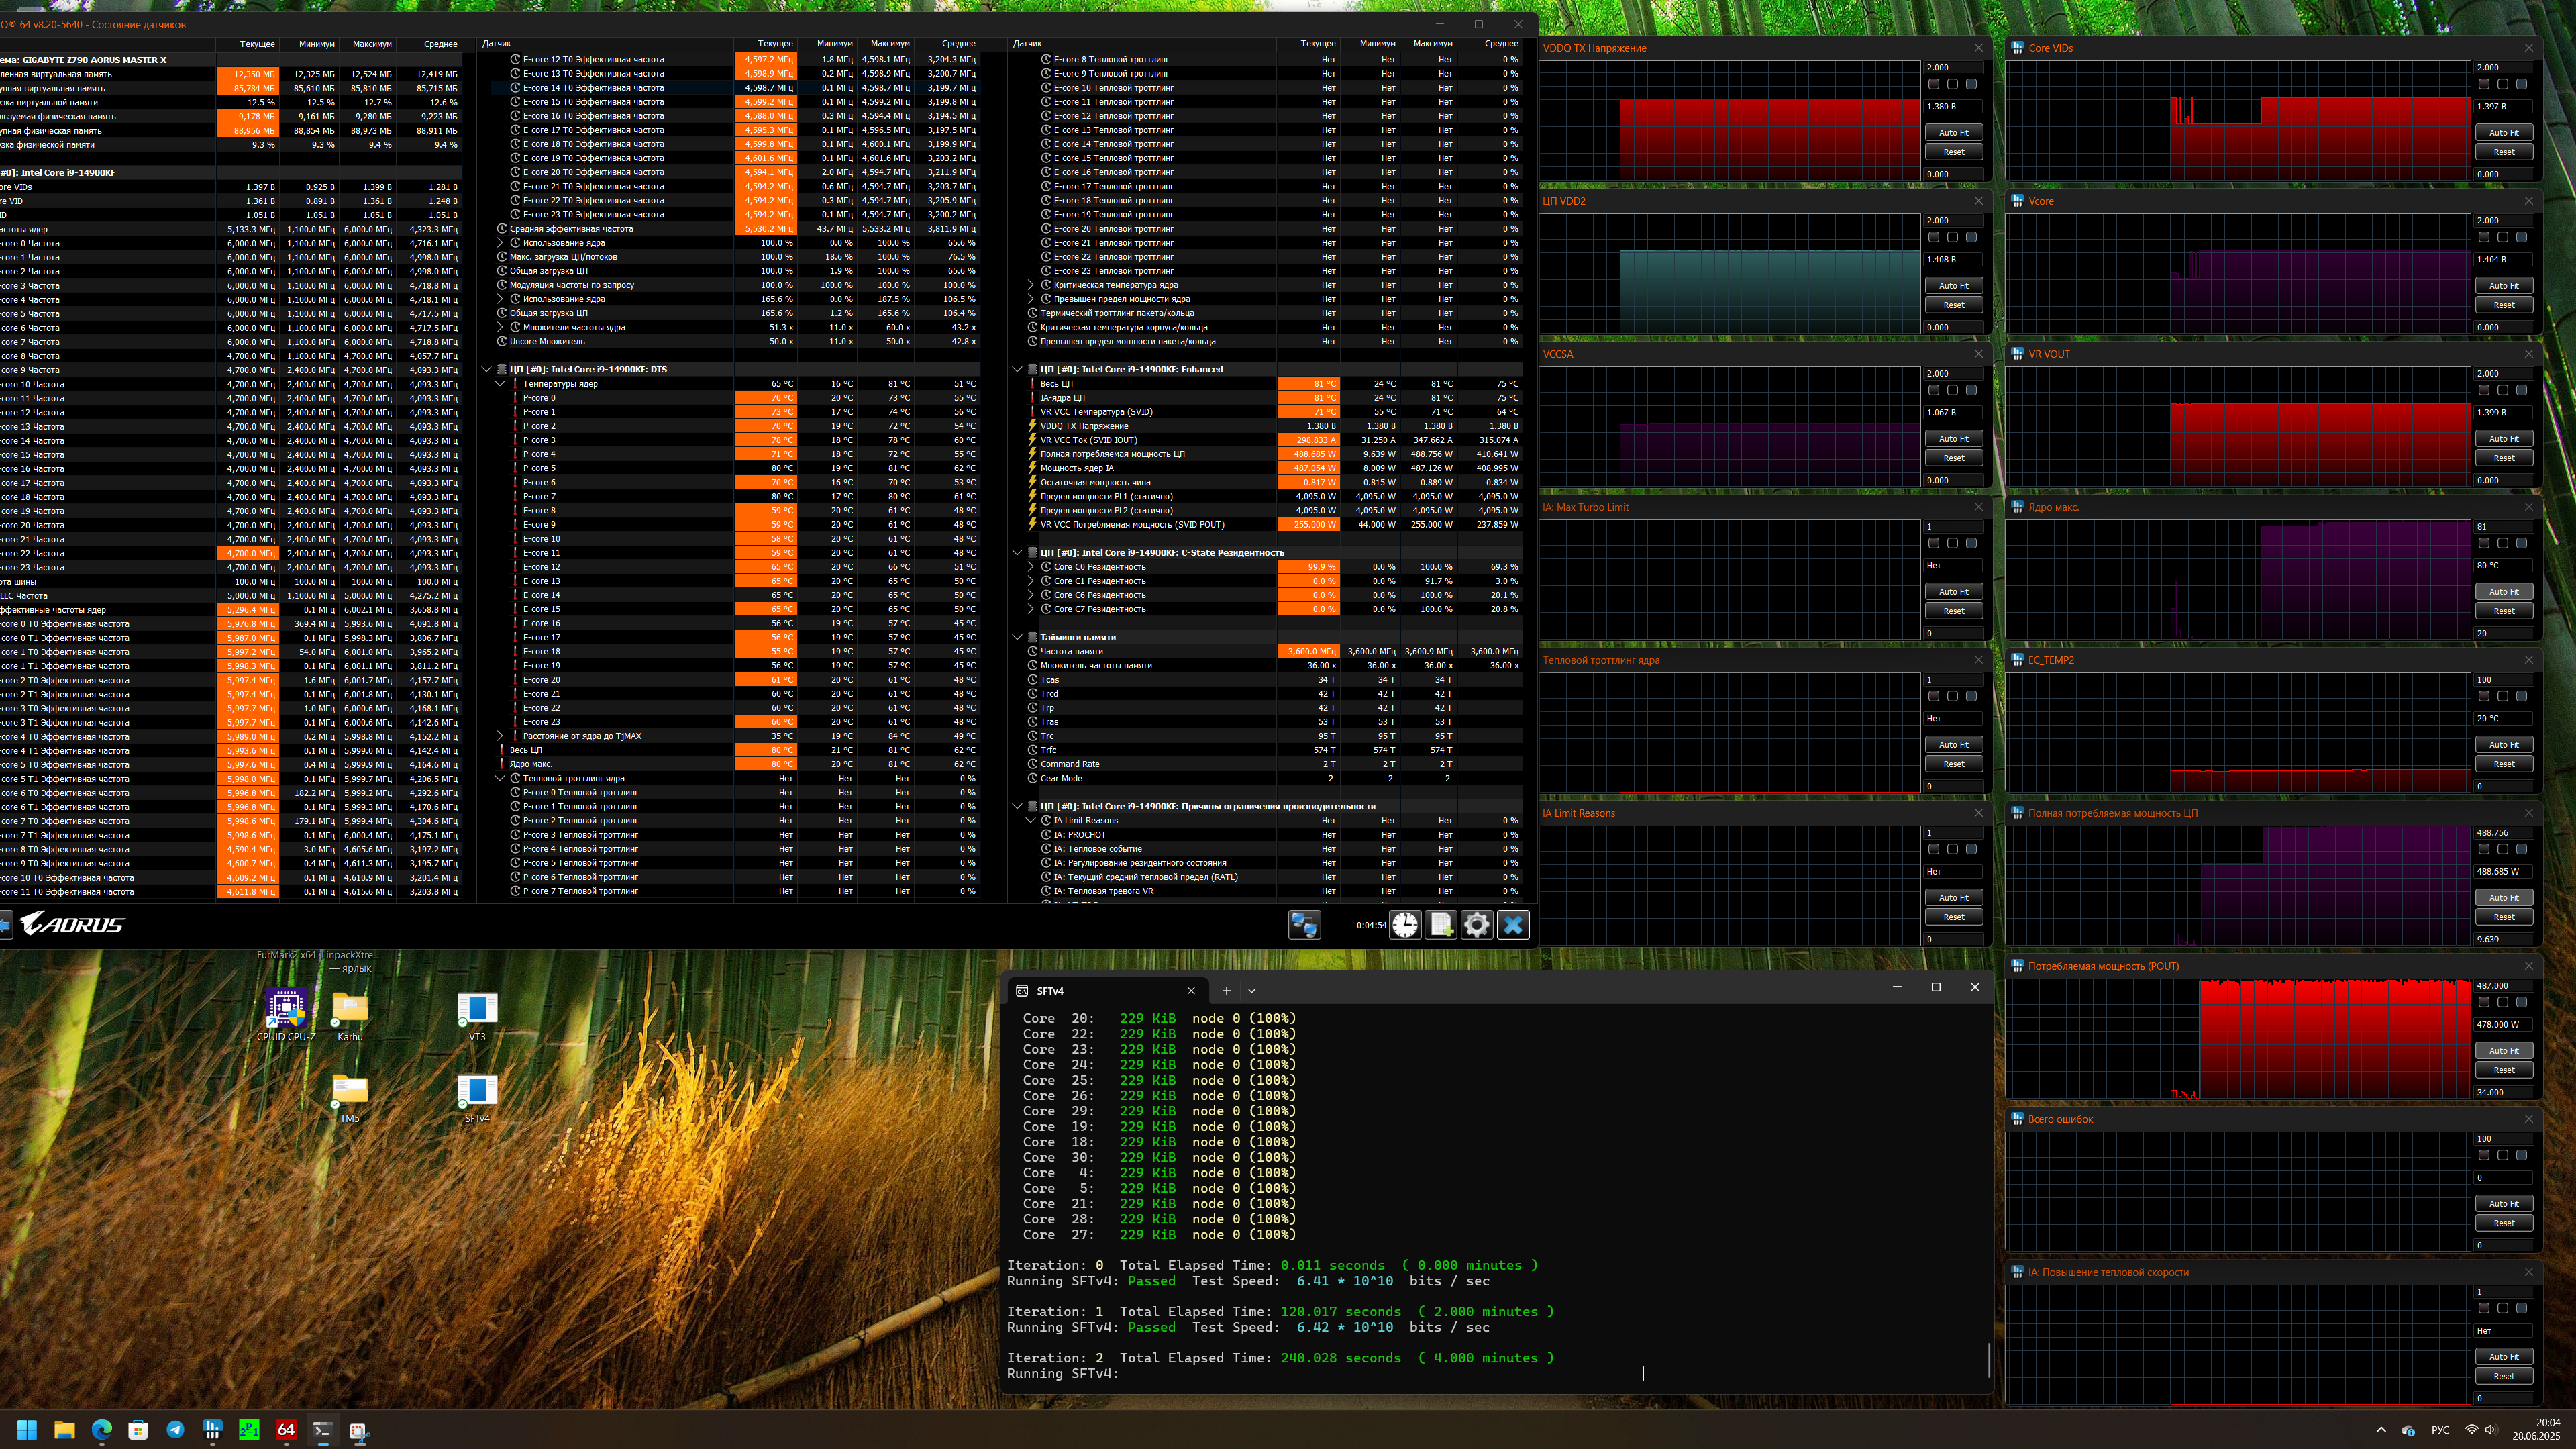Open new tab in SFTv4 terminal
Image resolution: width=2576 pixels, height=1449 pixels.
tap(1226, 991)
